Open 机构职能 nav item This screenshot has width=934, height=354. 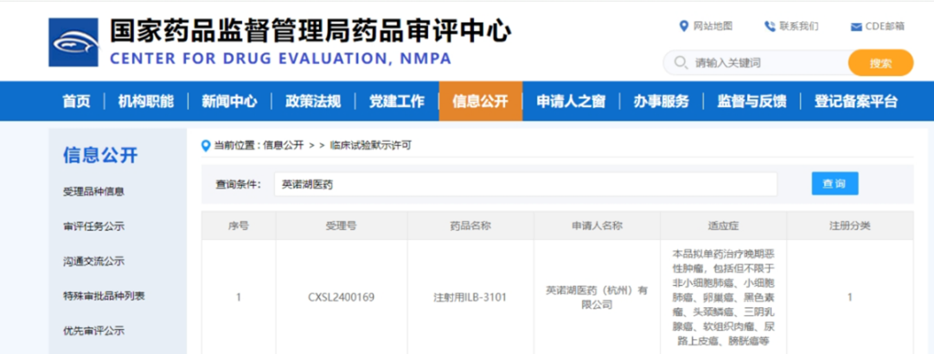pos(146,101)
